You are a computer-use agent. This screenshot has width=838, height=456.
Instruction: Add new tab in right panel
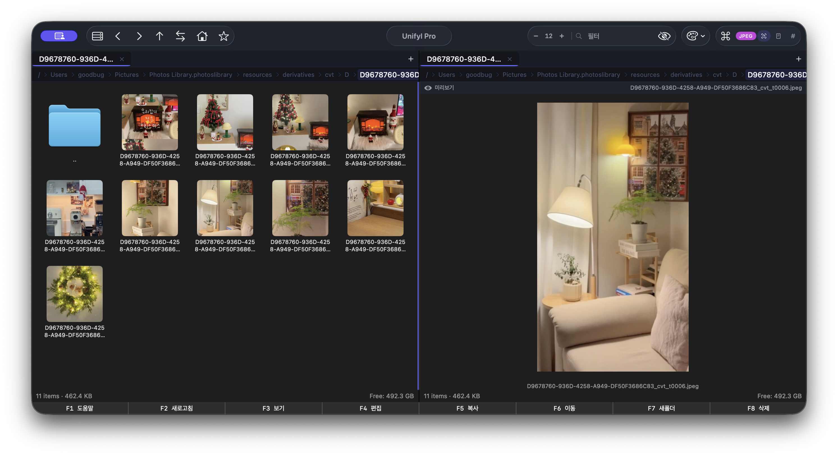(798, 59)
